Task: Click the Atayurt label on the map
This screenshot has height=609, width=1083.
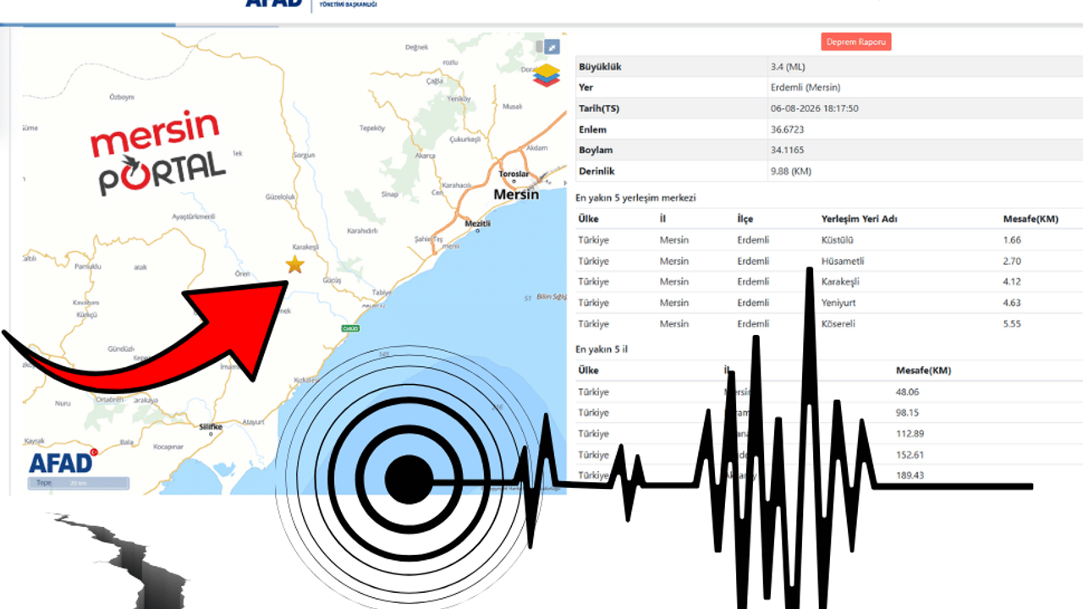Action: click(x=254, y=421)
